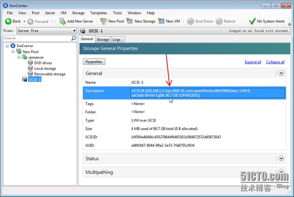Click the Expand all link
This screenshot has height=197, width=294.
(x=253, y=62)
